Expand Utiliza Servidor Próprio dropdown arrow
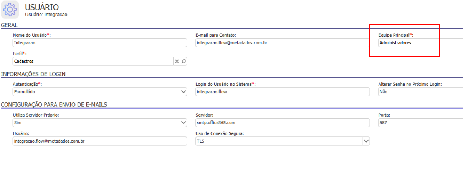463x169 pixels. point(183,122)
